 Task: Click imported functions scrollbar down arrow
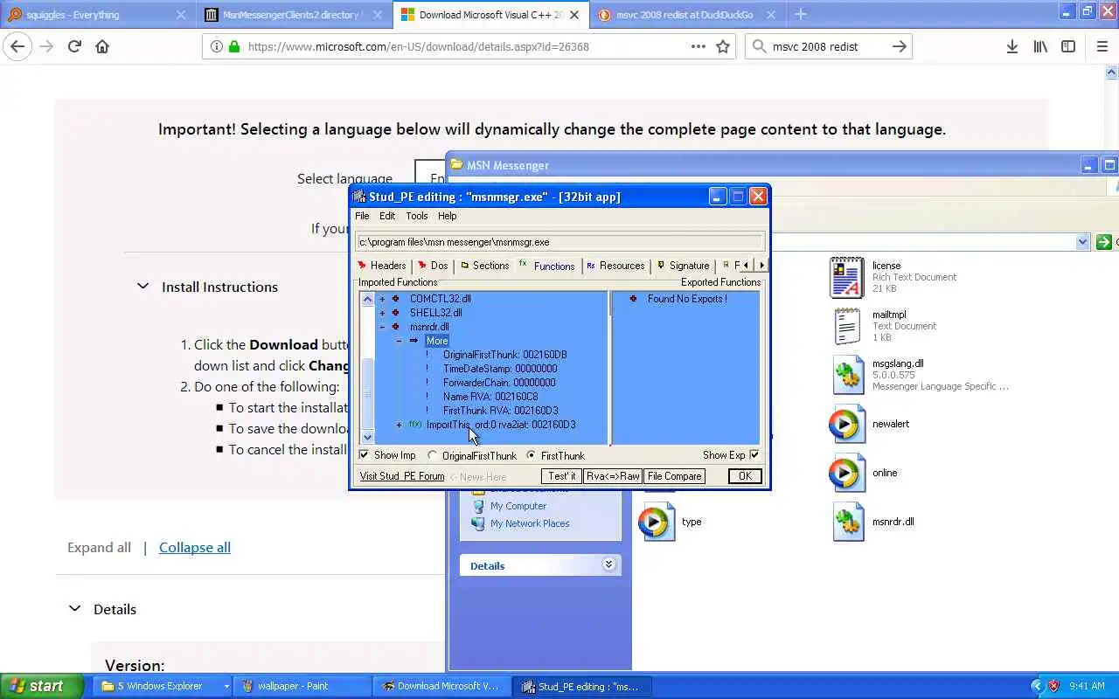tap(367, 438)
